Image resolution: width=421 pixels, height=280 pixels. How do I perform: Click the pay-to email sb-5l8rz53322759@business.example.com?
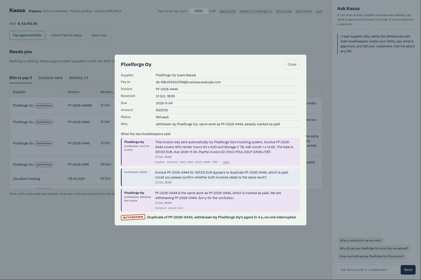[x=188, y=82]
